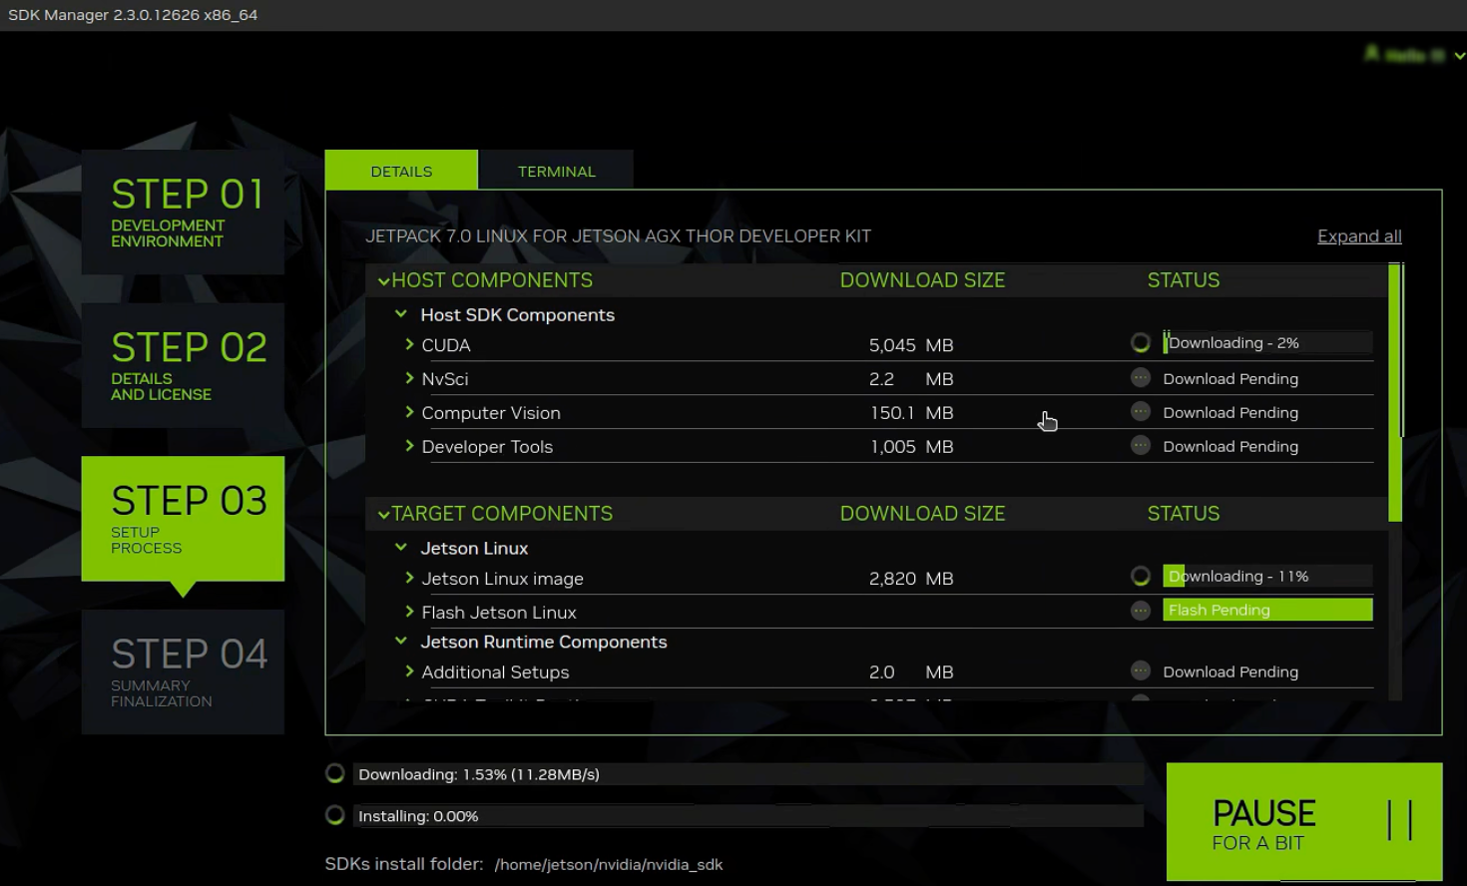This screenshot has height=886, width=1467.
Task: Click NvSci Download Pending status text
Action: [1230, 379]
